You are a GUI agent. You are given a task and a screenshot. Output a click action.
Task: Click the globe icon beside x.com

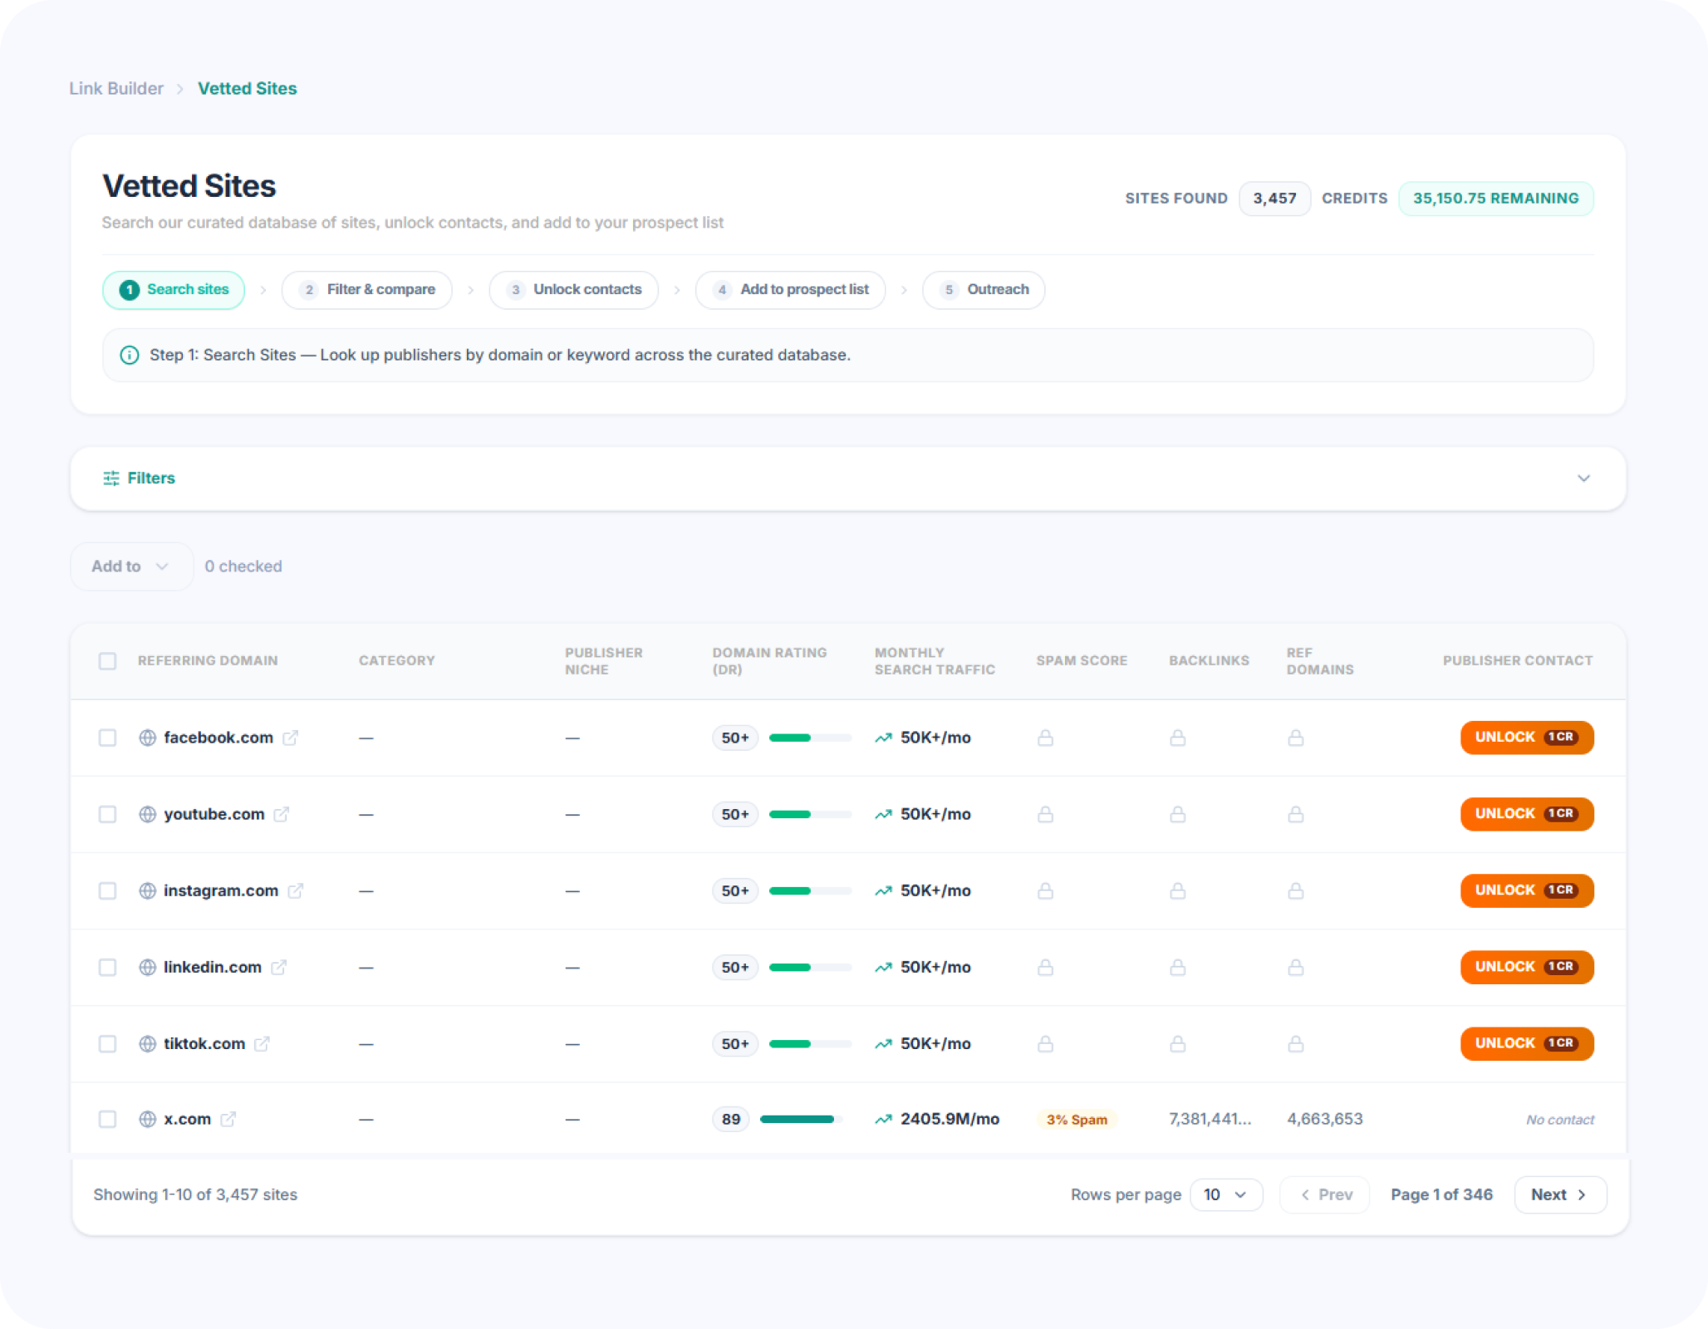tap(147, 1119)
